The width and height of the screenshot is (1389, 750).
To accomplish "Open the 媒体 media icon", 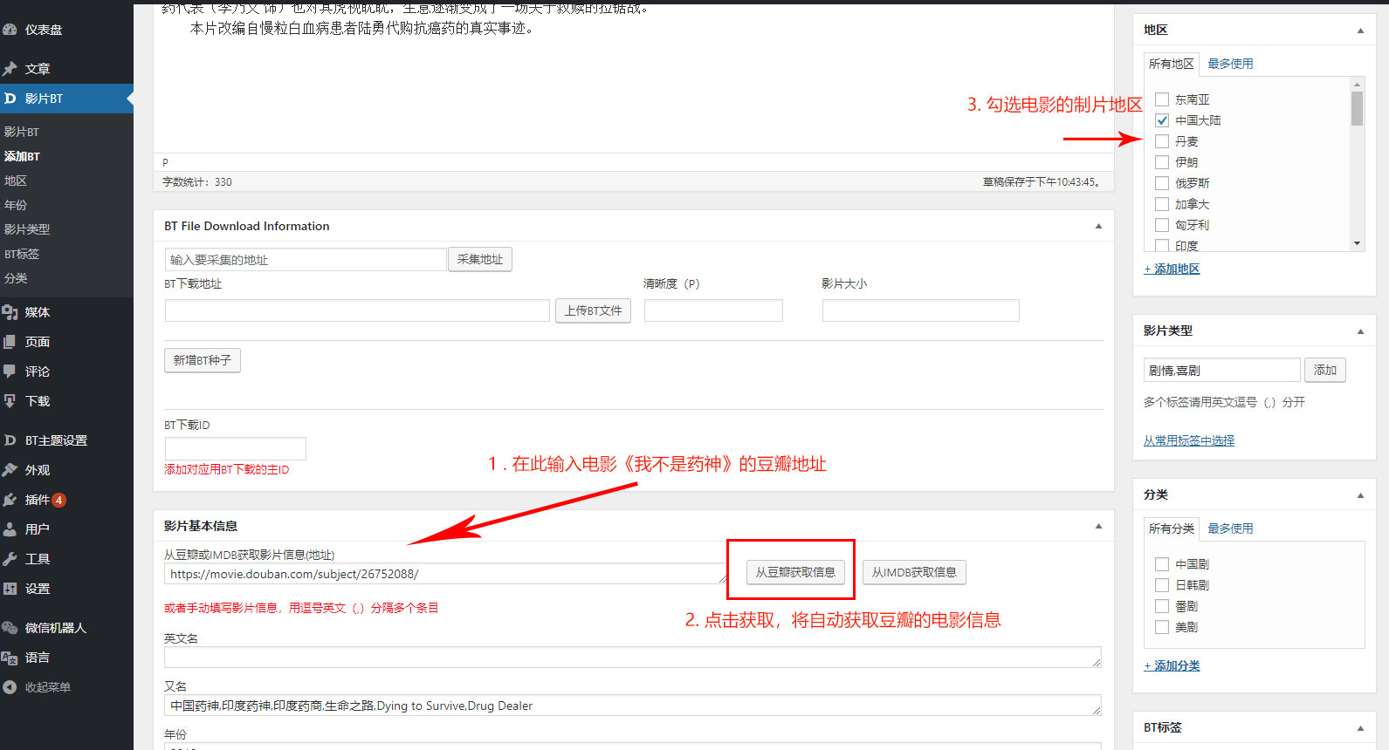I will [10, 312].
